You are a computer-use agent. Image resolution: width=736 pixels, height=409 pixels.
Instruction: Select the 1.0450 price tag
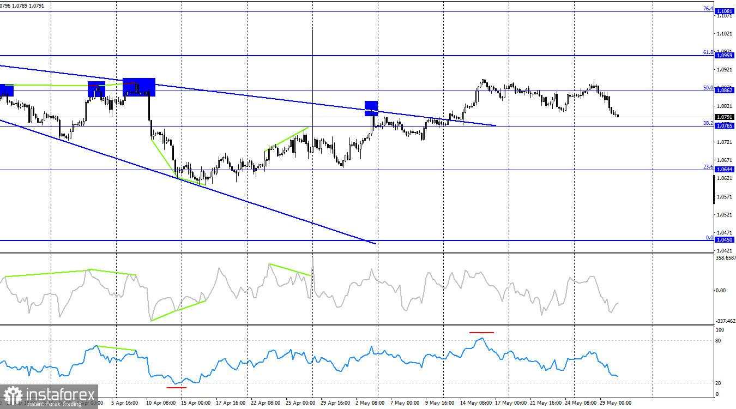click(725, 240)
